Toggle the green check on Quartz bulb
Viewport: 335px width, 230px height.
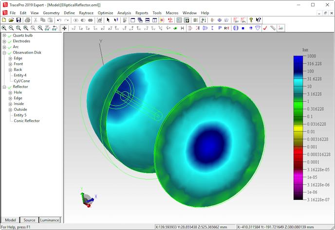10,35
